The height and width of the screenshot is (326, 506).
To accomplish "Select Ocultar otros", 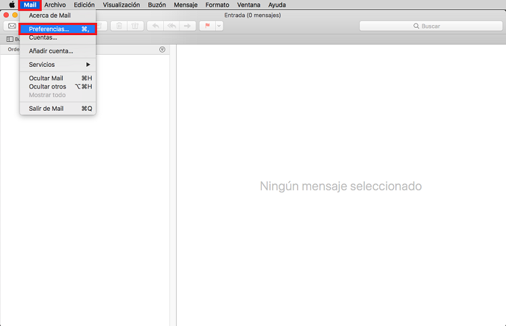I will click(x=58, y=86).
